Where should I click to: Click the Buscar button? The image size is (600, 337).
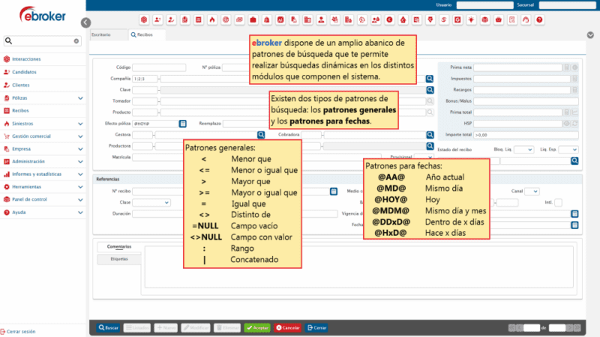point(108,328)
